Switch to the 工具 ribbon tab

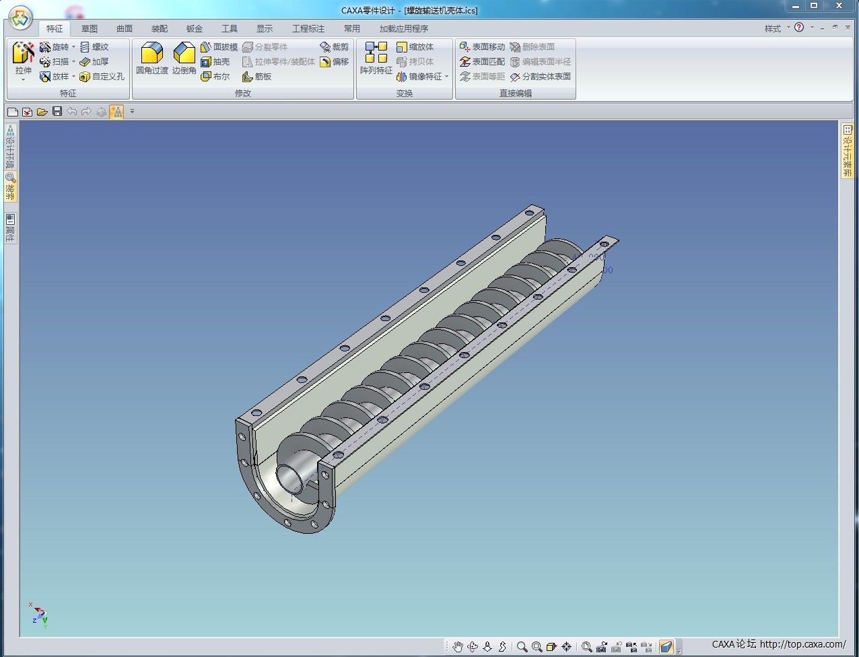point(230,28)
